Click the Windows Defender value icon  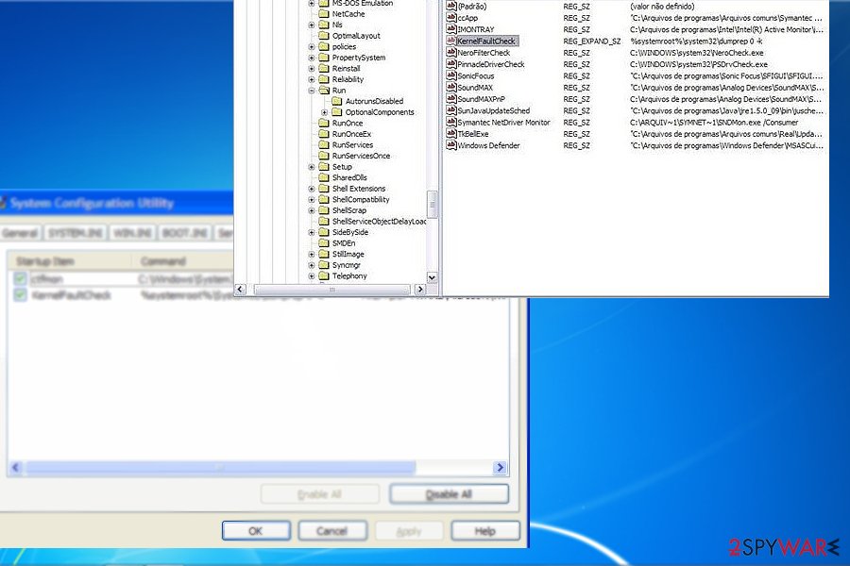451,145
